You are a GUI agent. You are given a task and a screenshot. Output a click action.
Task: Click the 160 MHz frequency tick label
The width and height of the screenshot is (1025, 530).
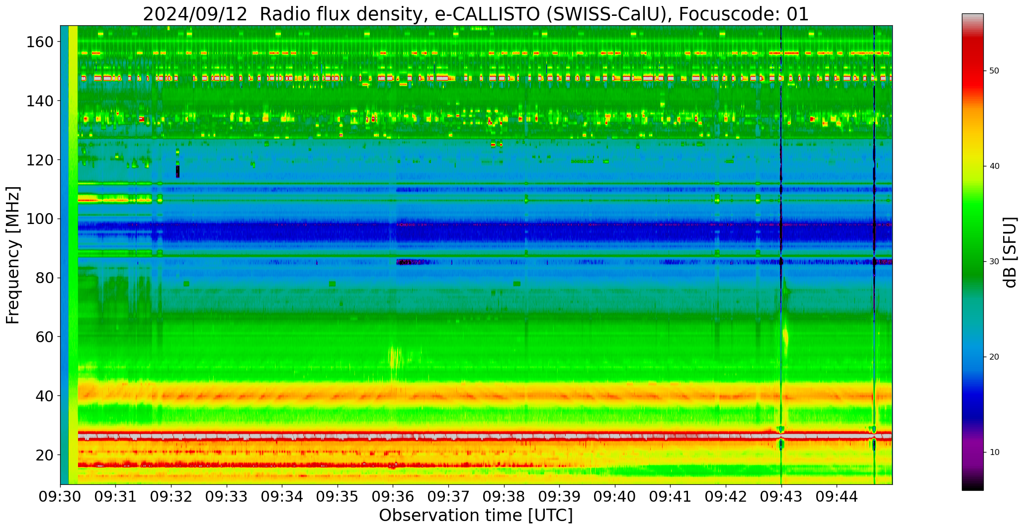40,42
